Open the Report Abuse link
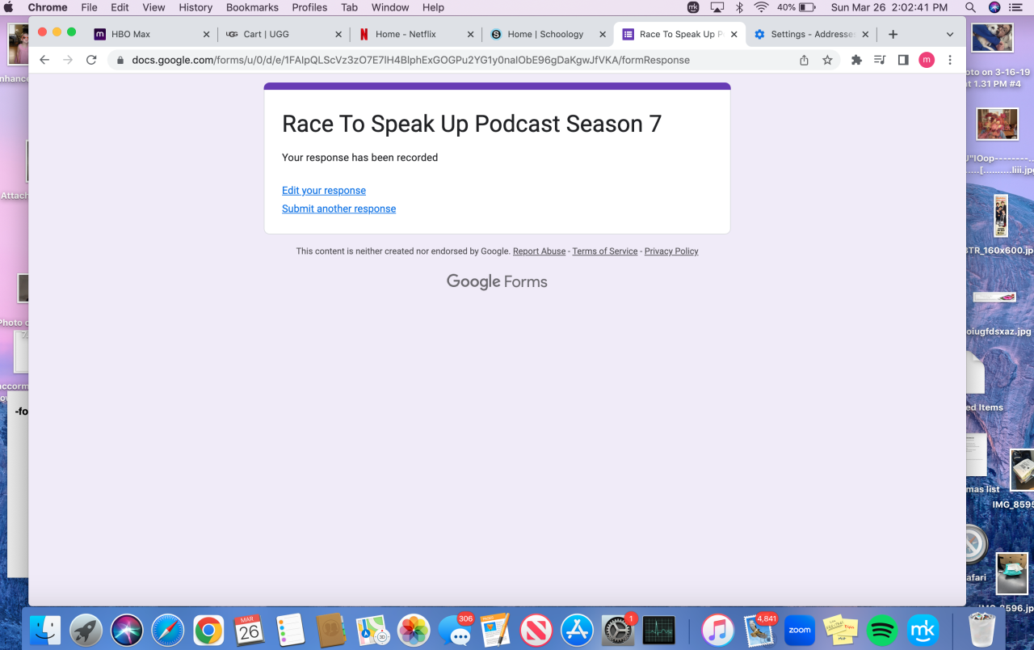The height and width of the screenshot is (650, 1034). (539, 251)
